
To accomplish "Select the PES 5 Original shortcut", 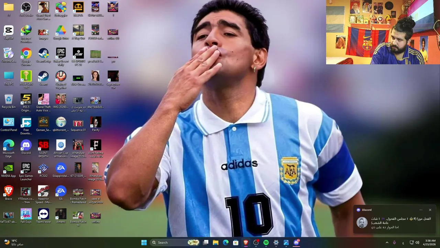I will coord(26,103).
